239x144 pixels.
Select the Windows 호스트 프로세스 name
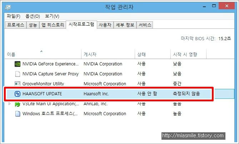tap(50, 114)
